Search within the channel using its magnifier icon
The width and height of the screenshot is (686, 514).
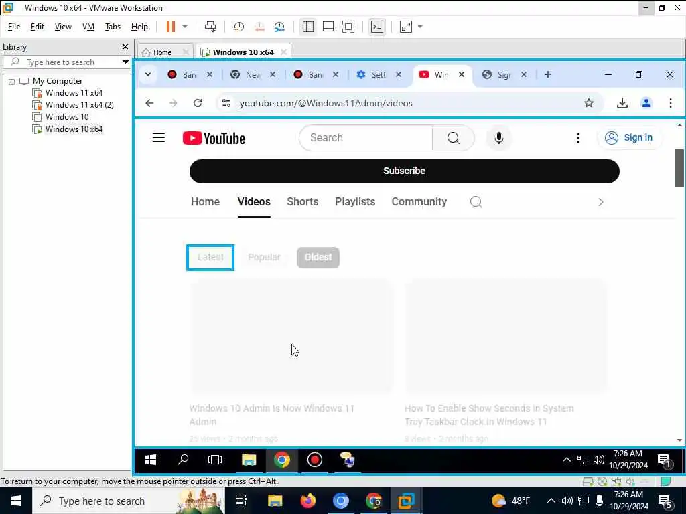[476, 202]
